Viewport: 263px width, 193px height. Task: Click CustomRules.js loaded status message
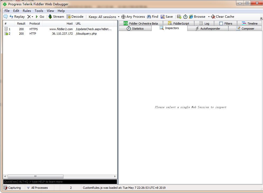(x=124, y=188)
